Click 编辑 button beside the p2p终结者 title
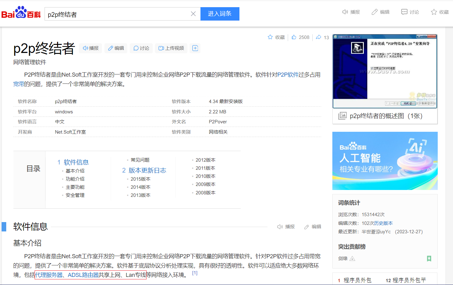Screen dimensions: 453x285 click(x=116, y=48)
